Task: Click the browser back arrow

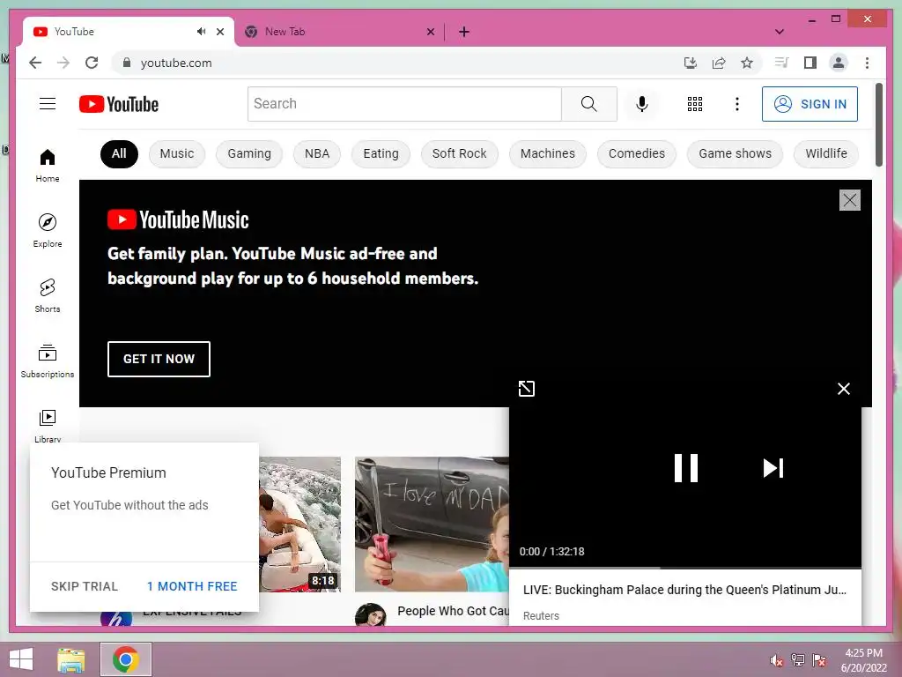Action: click(x=35, y=63)
